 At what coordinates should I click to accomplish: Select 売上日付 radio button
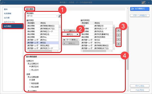point(30,70)
